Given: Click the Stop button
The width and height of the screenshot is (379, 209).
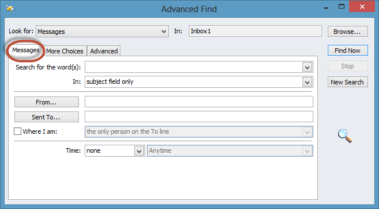Looking at the screenshot, I should pos(347,66).
